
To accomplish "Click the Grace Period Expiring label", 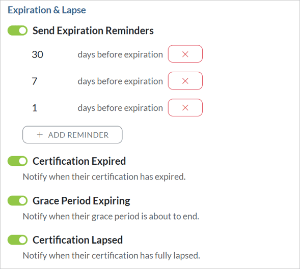I will pos(81,201).
